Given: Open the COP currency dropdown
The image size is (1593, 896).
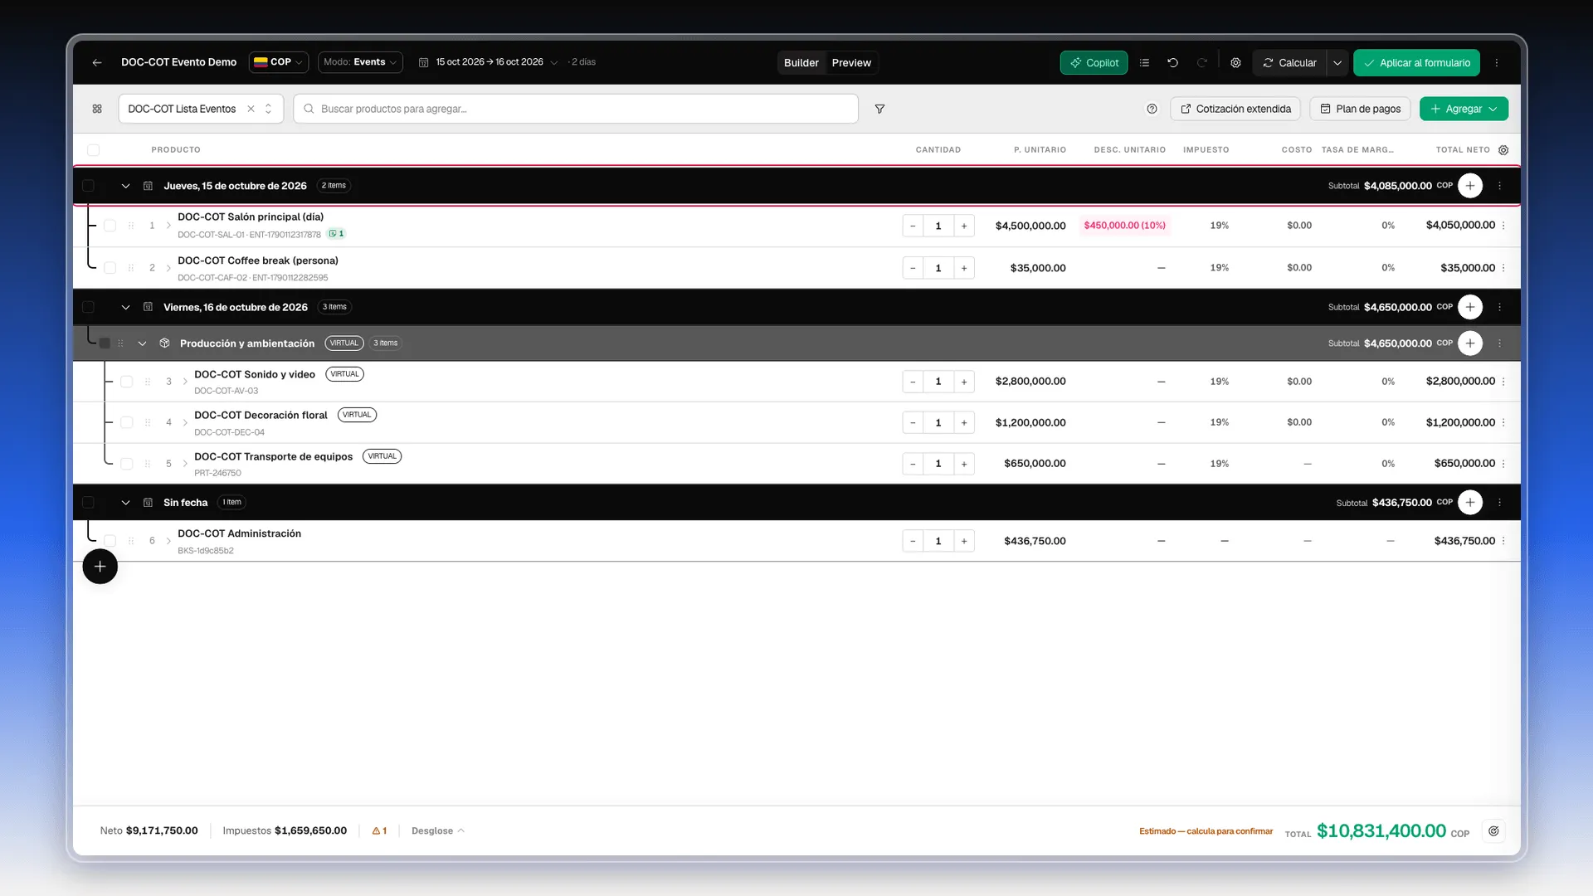Looking at the screenshot, I should tap(279, 62).
